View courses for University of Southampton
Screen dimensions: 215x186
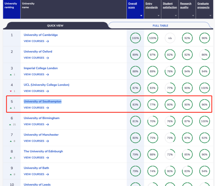click(x=36, y=108)
